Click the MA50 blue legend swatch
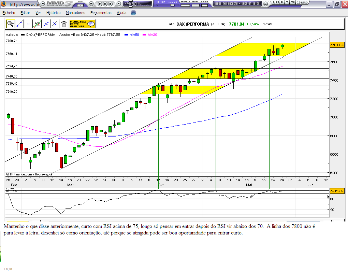348x273 pixels. 126,34
